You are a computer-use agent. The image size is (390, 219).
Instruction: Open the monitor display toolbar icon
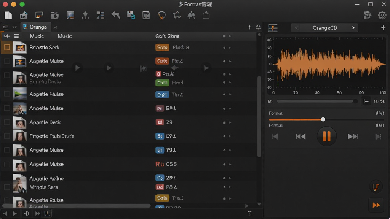click(39, 15)
